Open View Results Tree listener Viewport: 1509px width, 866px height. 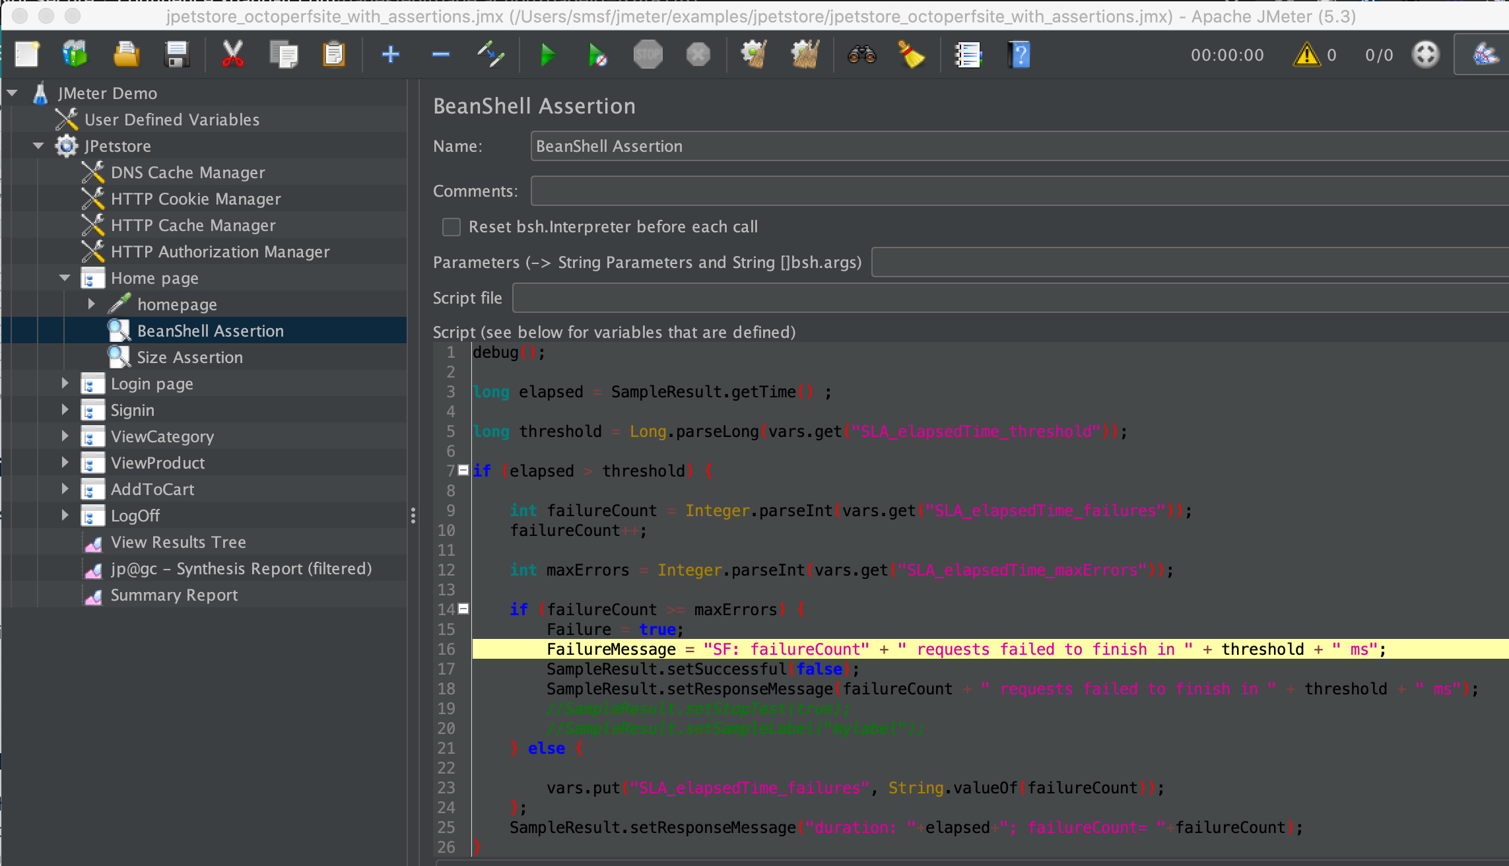coord(178,542)
